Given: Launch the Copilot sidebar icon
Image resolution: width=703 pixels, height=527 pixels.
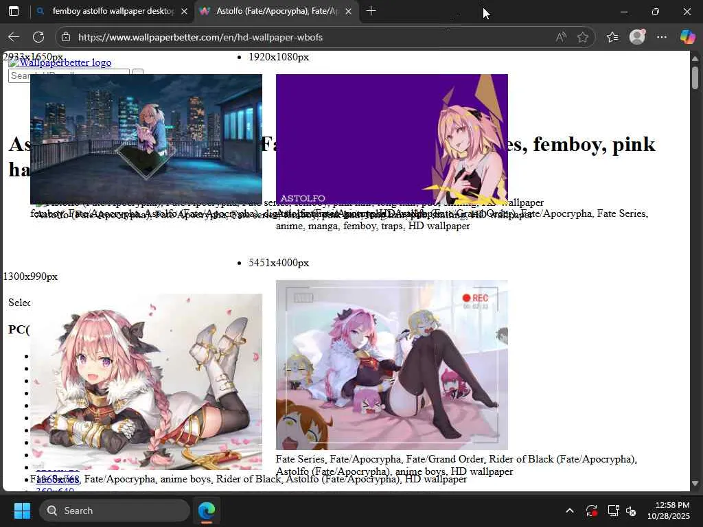Looking at the screenshot, I should click(x=687, y=37).
